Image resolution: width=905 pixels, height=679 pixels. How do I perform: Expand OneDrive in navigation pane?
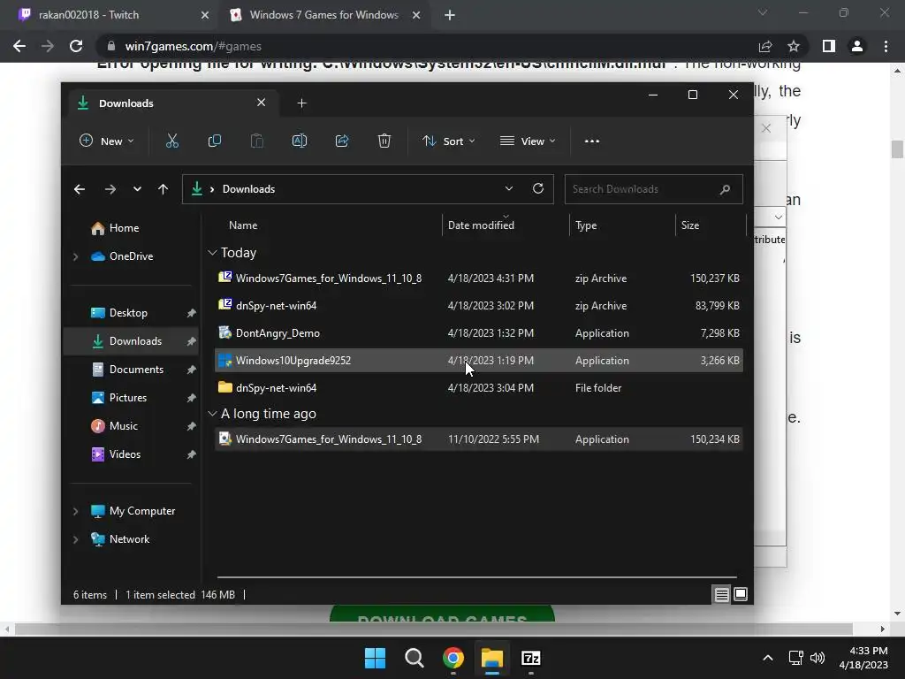(76, 256)
